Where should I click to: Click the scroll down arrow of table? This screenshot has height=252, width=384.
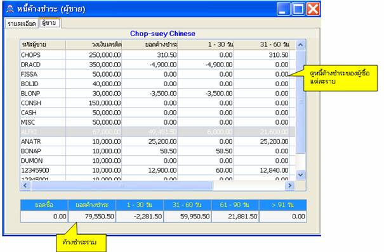[300, 175]
